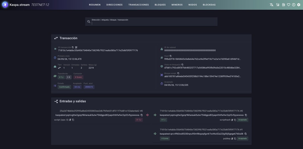Image resolution: width=303 pixels, height=149 pixels.
Task: Copy the transaction ID
Action: pos(73,47)
